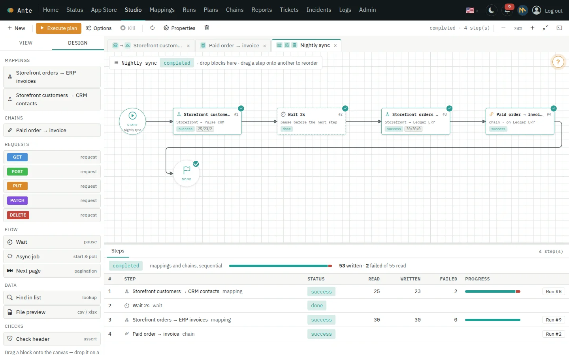Click the refresh icon in the toolbar
Image resolution: width=569 pixels, height=355 pixels.
tap(153, 28)
